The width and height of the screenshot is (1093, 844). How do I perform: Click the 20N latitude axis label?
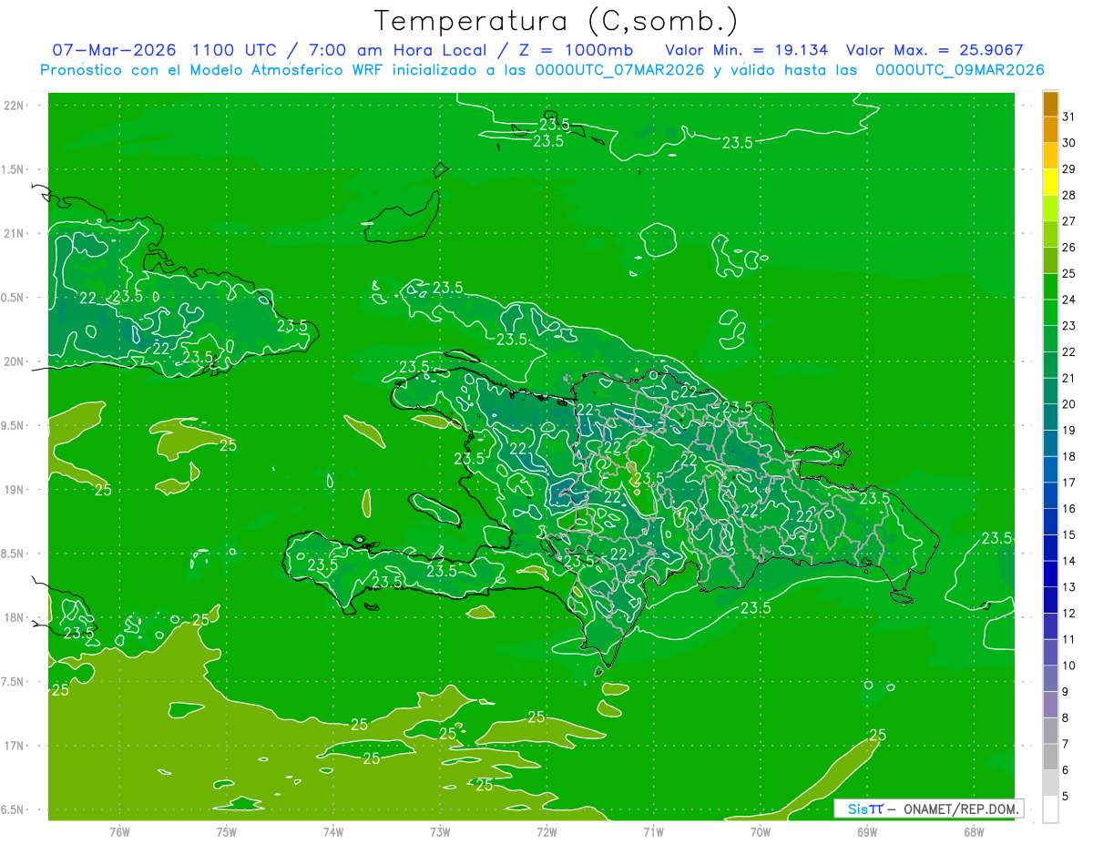[15, 361]
